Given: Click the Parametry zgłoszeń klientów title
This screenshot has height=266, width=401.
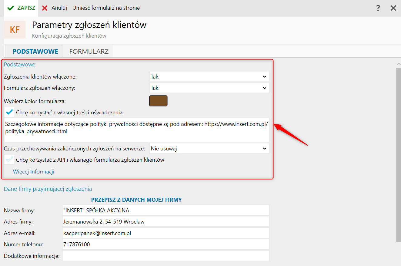Looking at the screenshot, I should click(x=89, y=25).
